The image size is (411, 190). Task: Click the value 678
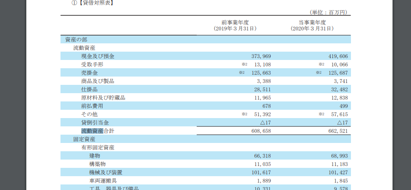[x=266, y=106]
